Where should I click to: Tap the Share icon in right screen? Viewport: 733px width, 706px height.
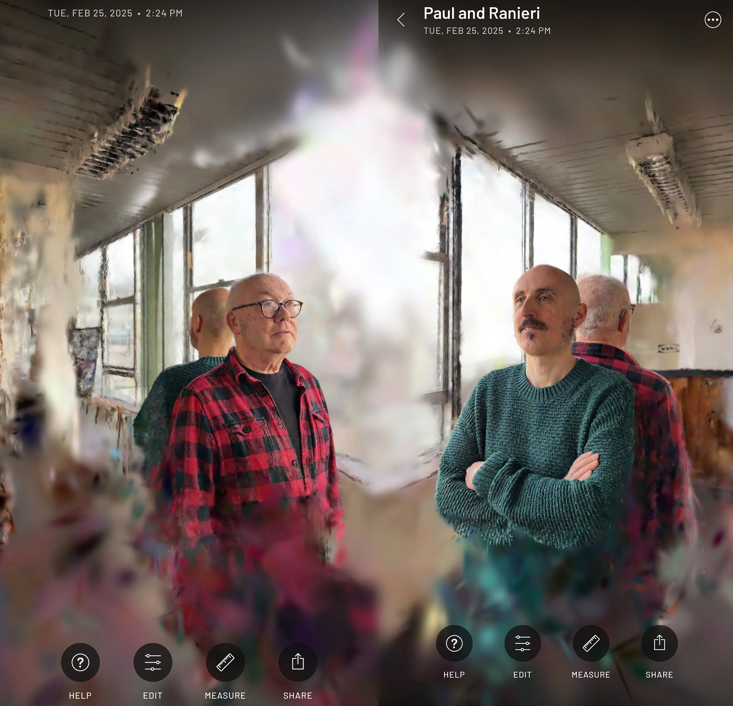coord(659,643)
